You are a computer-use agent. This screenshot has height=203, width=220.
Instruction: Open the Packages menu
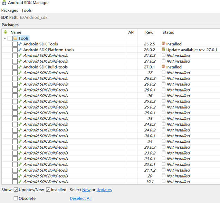point(10,10)
